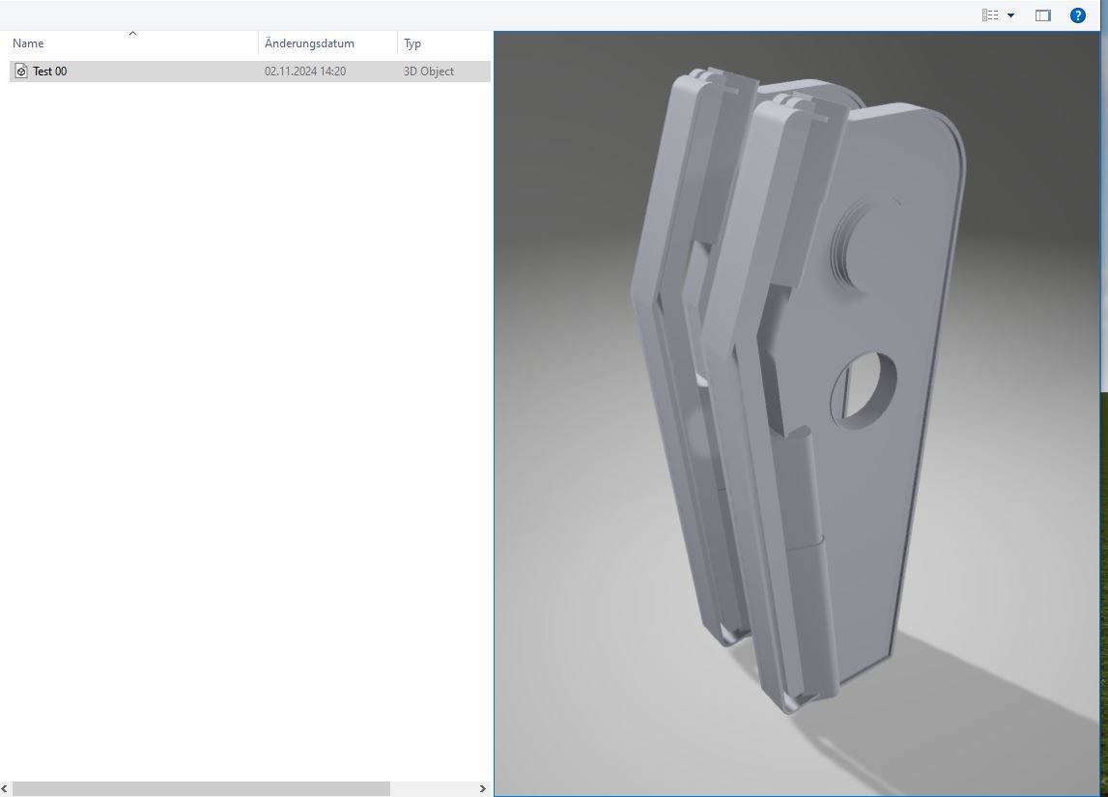Open the blue Help icon
Image resolution: width=1108 pixels, height=797 pixels.
pyautogui.click(x=1078, y=15)
